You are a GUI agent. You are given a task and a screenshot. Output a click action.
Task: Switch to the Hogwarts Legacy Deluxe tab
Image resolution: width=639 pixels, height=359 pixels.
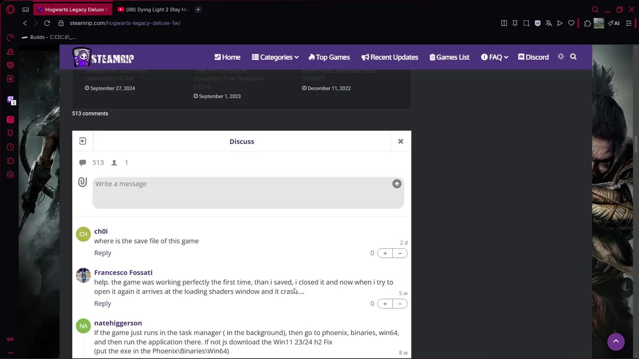(x=73, y=9)
